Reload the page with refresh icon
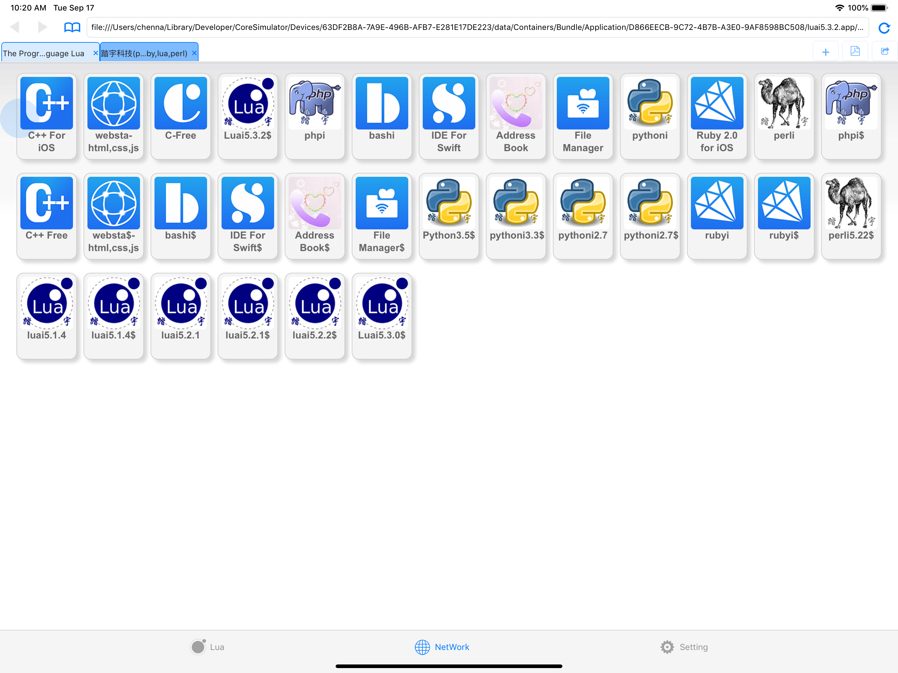This screenshot has width=898, height=673. coord(884,28)
